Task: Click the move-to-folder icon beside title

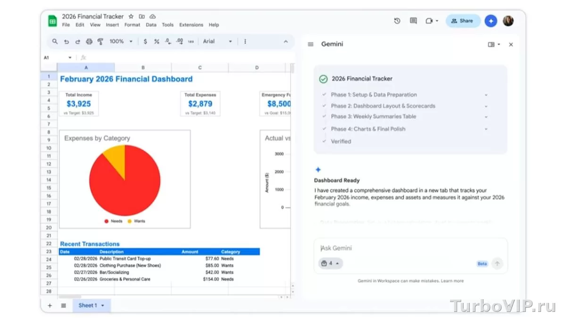Action: [142, 16]
